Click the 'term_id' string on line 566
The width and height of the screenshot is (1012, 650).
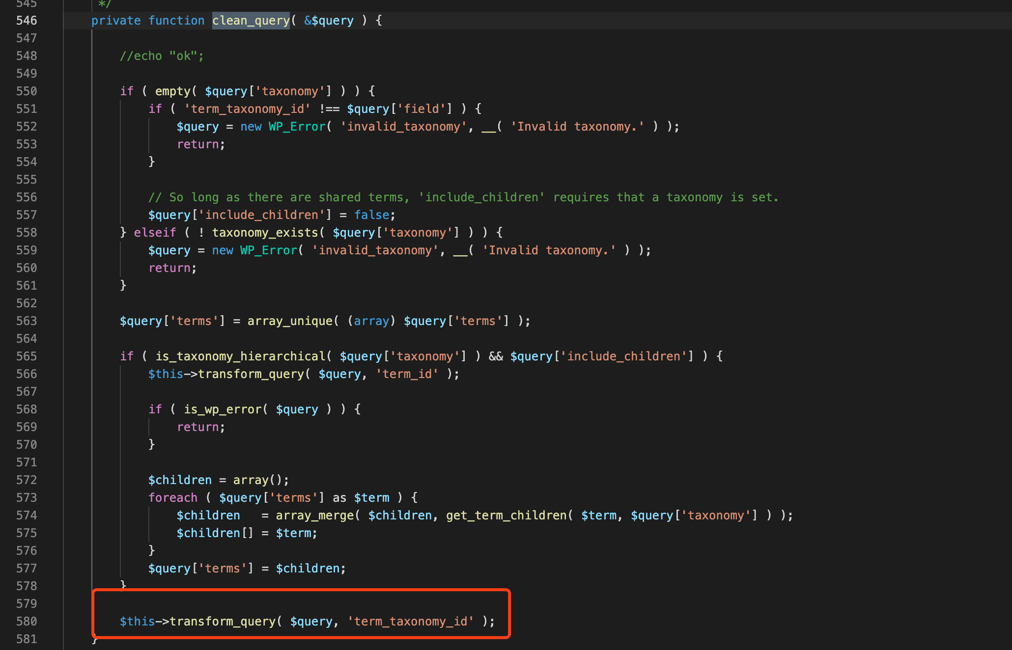pos(407,374)
